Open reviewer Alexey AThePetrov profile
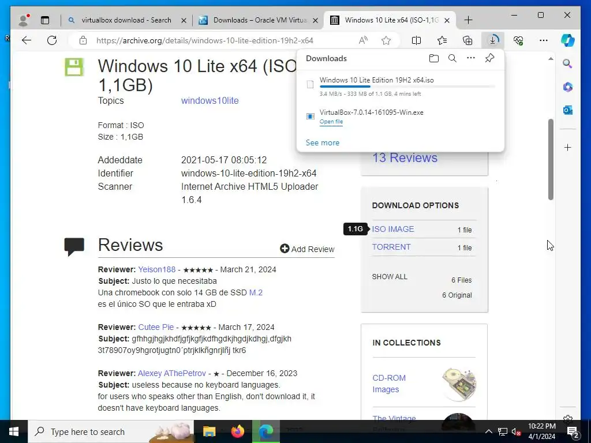The width and height of the screenshot is (591, 443). click(x=172, y=373)
